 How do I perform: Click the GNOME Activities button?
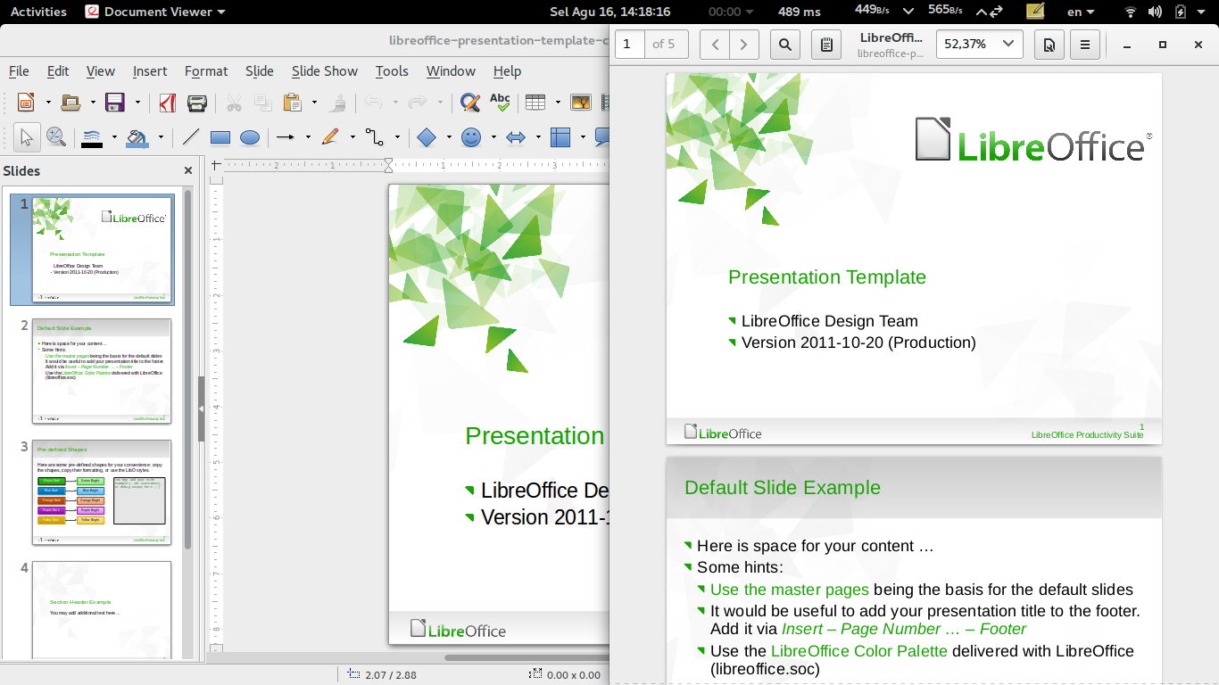pos(38,12)
